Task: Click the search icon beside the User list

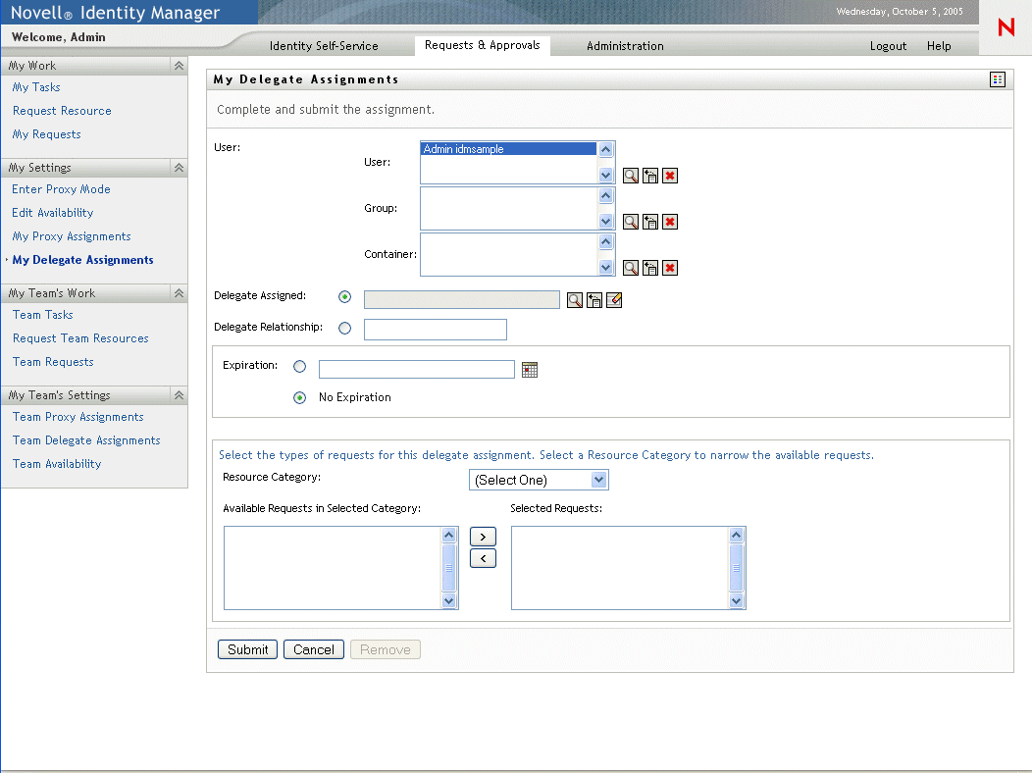Action: coord(631,176)
